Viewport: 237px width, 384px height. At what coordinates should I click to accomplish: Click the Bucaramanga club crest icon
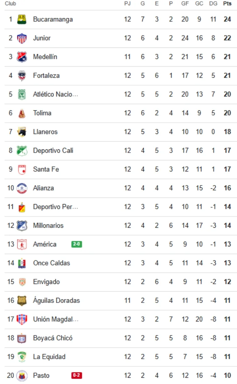click(x=22, y=19)
